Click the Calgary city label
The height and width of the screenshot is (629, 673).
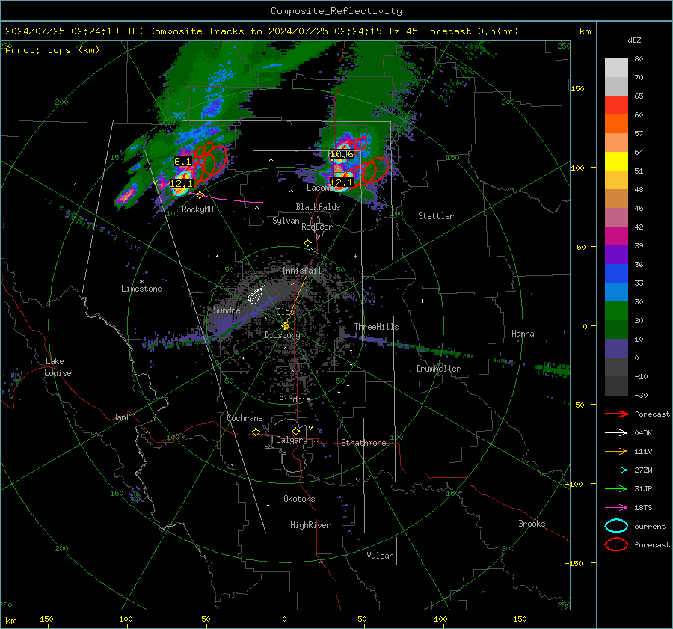292,440
